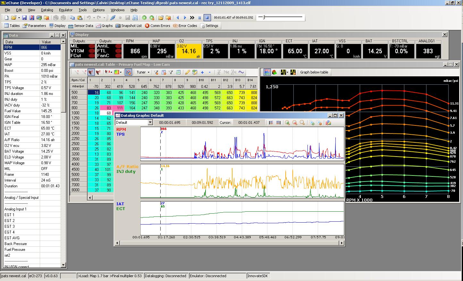
Task: Click the zoom in icon on Datalog Graphs
Action: [287, 123]
